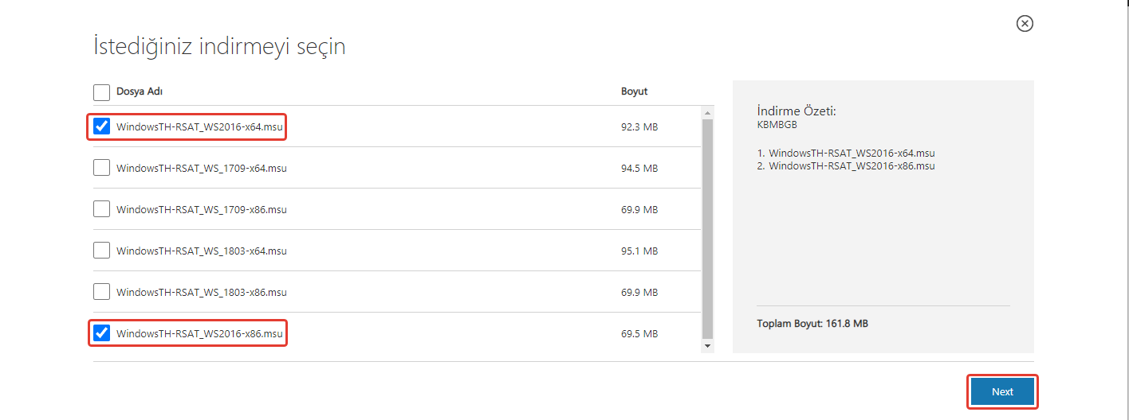
Task: Click the Next button
Action: point(1002,392)
